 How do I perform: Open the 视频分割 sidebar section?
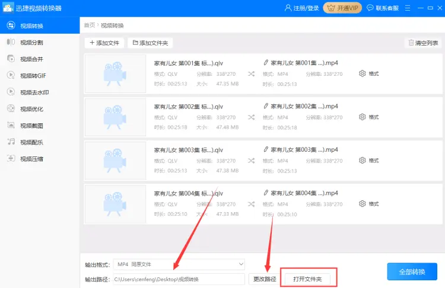[x=40, y=43]
